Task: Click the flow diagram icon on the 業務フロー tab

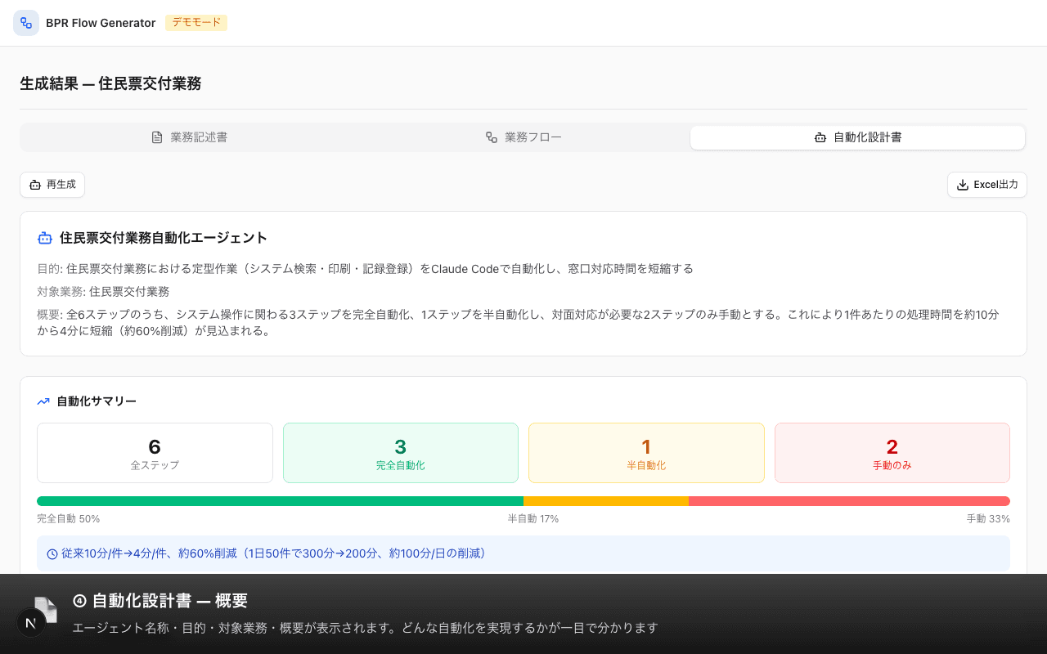Action: [x=491, y=137]
